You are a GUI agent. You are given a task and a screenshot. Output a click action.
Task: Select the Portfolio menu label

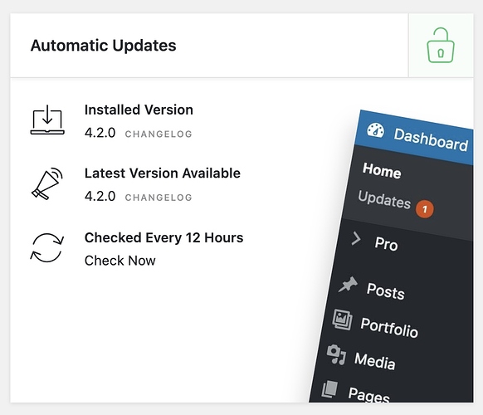click(389, 328)
